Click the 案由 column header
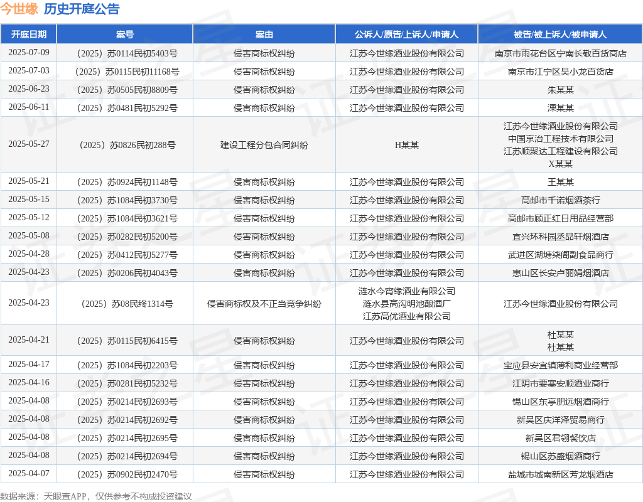The image size is (643, 502). 264,35
